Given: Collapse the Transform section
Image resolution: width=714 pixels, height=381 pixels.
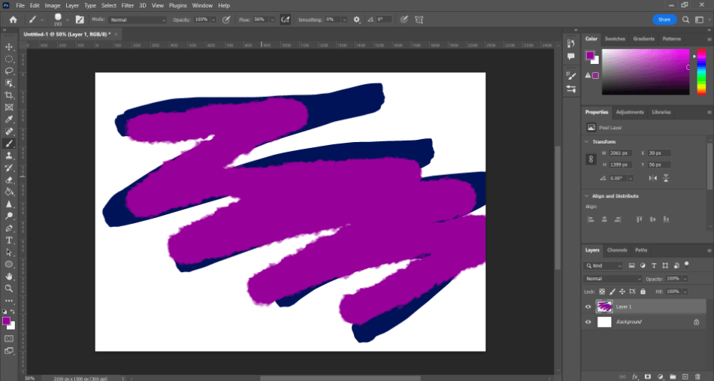Looking at the screenshot, I should pos(586,141).
